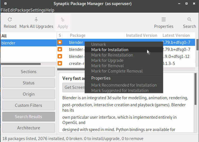The height and width of the screenshot is (142, 199).
Task: Open the Help menu
Action: (50, 10)
